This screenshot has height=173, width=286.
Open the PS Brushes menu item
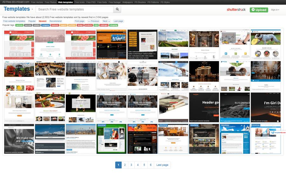(x=140, y=2)
